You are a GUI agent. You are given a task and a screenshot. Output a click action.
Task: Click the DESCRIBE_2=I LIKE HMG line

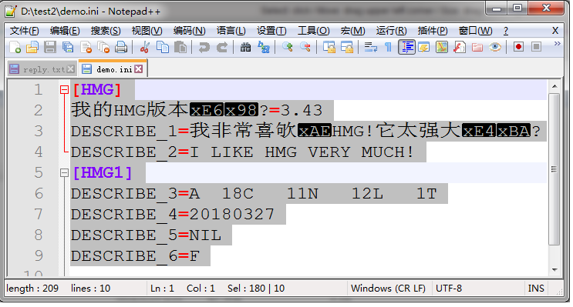tap(242, 152)
